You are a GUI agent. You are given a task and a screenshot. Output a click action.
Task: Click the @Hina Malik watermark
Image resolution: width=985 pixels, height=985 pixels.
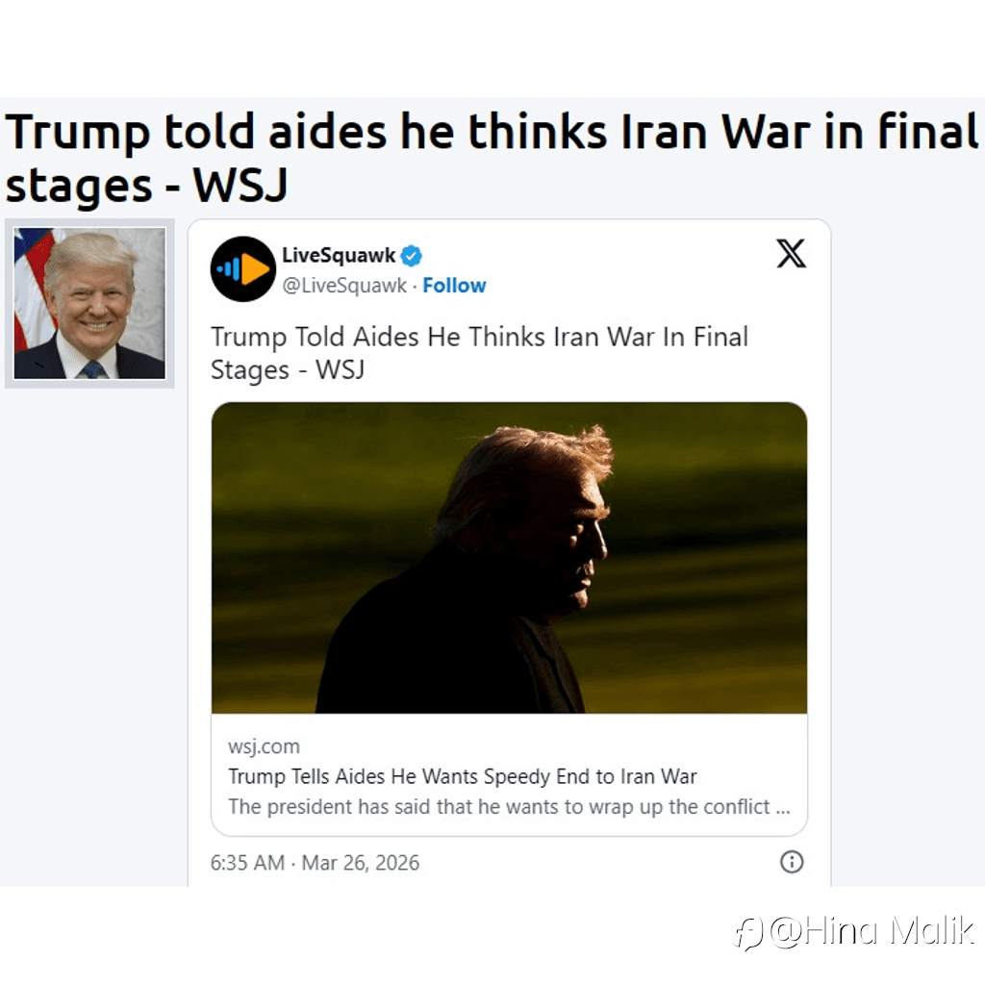point(871,931)
